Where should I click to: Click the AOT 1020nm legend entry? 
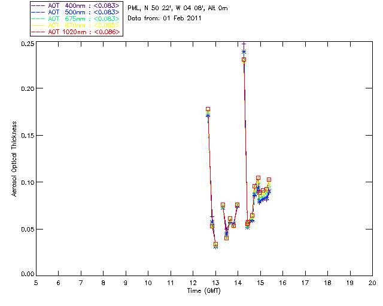tap(75, 32)
